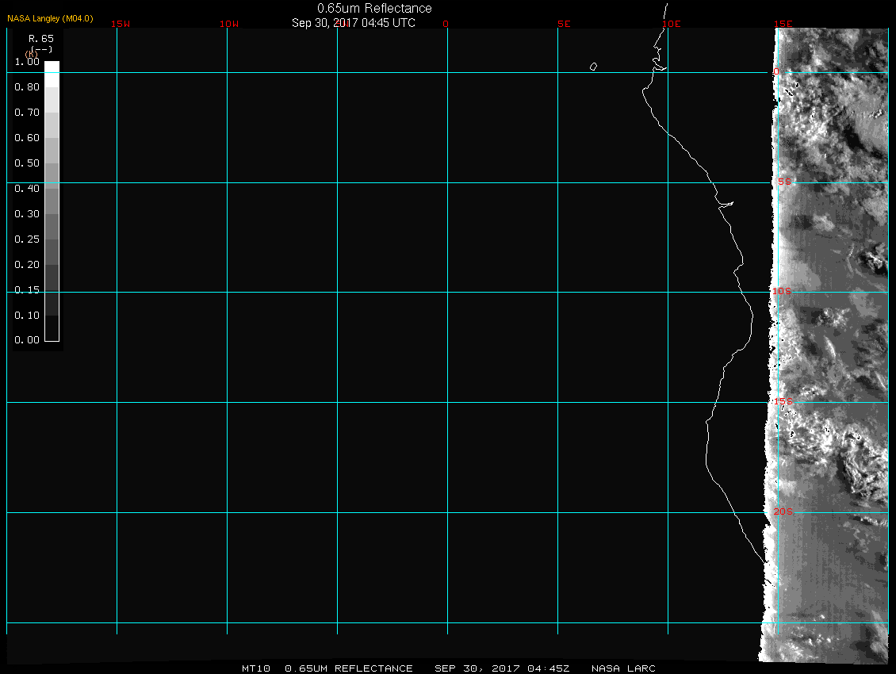Pick the white swatch atop the reflectance scale
Image resolution: width=896 pixels, height=674 pixels.
(52, 67)
